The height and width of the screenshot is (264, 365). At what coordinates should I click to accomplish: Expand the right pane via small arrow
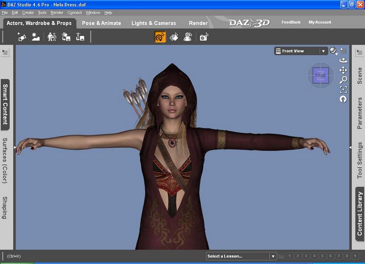point(350,147)
